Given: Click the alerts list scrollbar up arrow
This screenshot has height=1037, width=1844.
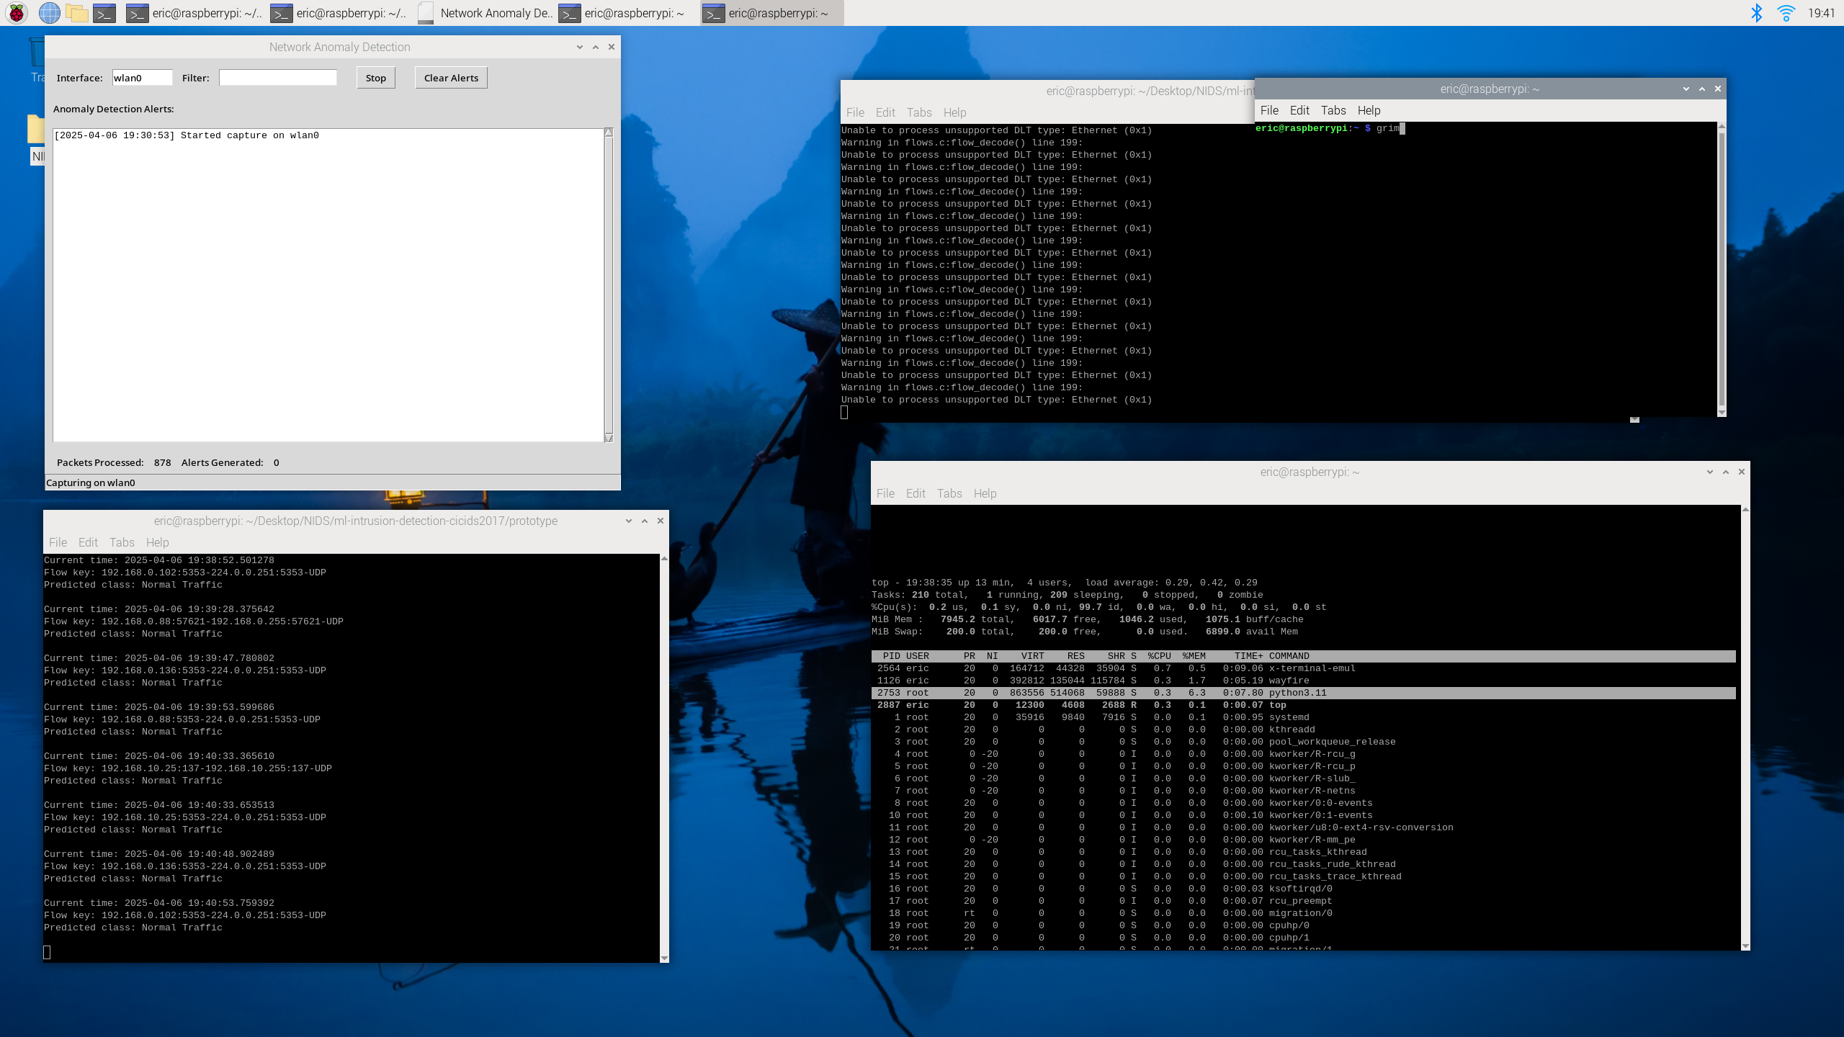Looking at the screenshot, I should 609,133.
